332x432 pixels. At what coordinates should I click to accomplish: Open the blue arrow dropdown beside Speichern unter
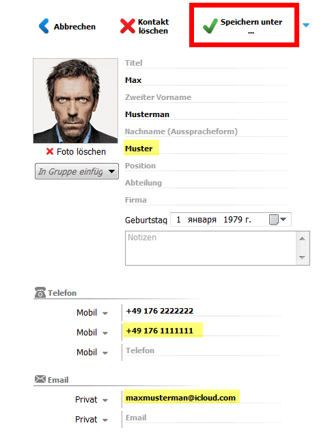click(x=306, y=25)
